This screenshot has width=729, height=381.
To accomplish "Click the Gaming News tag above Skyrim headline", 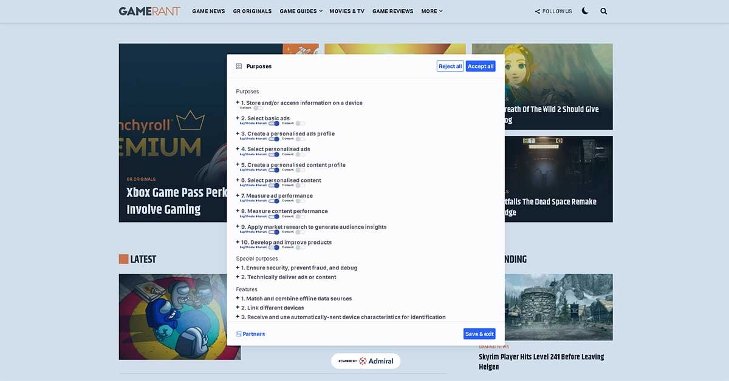I will tap(494, 346).
